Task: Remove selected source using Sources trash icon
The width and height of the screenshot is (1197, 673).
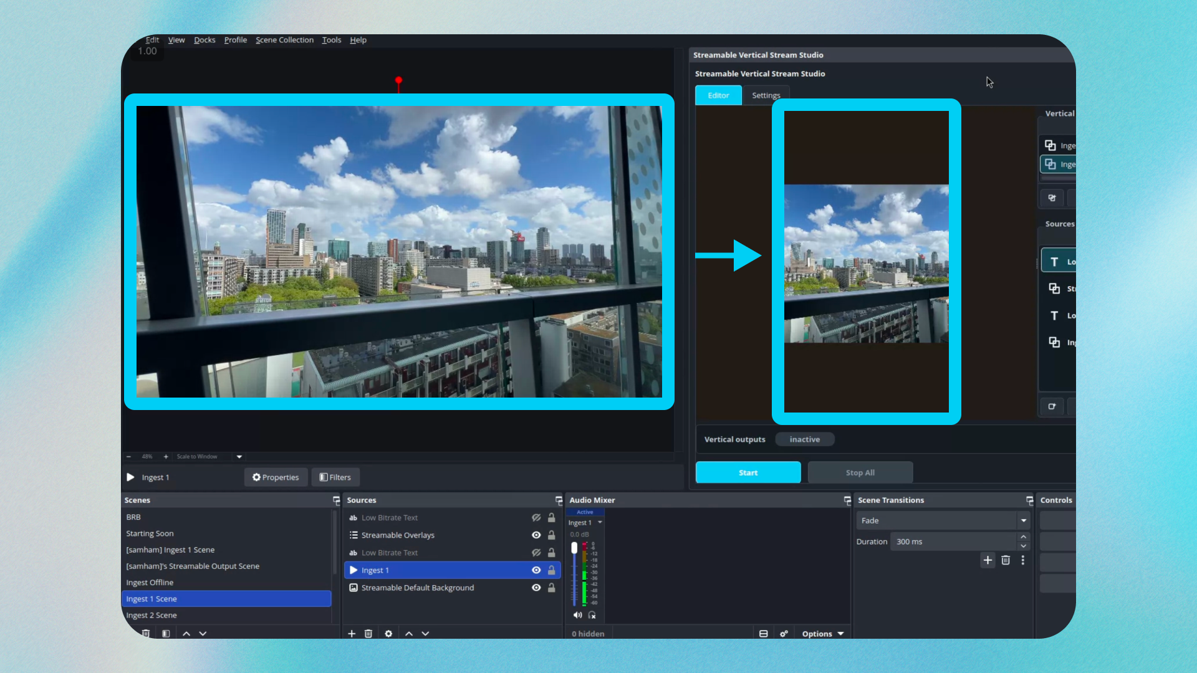Action: point(368,633)
